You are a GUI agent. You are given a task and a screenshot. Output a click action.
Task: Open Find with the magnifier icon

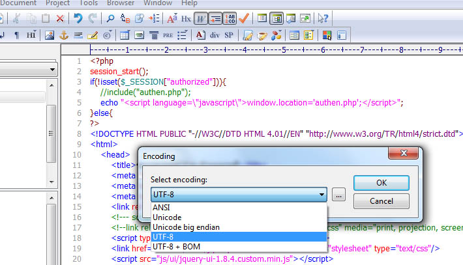click(x=110, y=19)
